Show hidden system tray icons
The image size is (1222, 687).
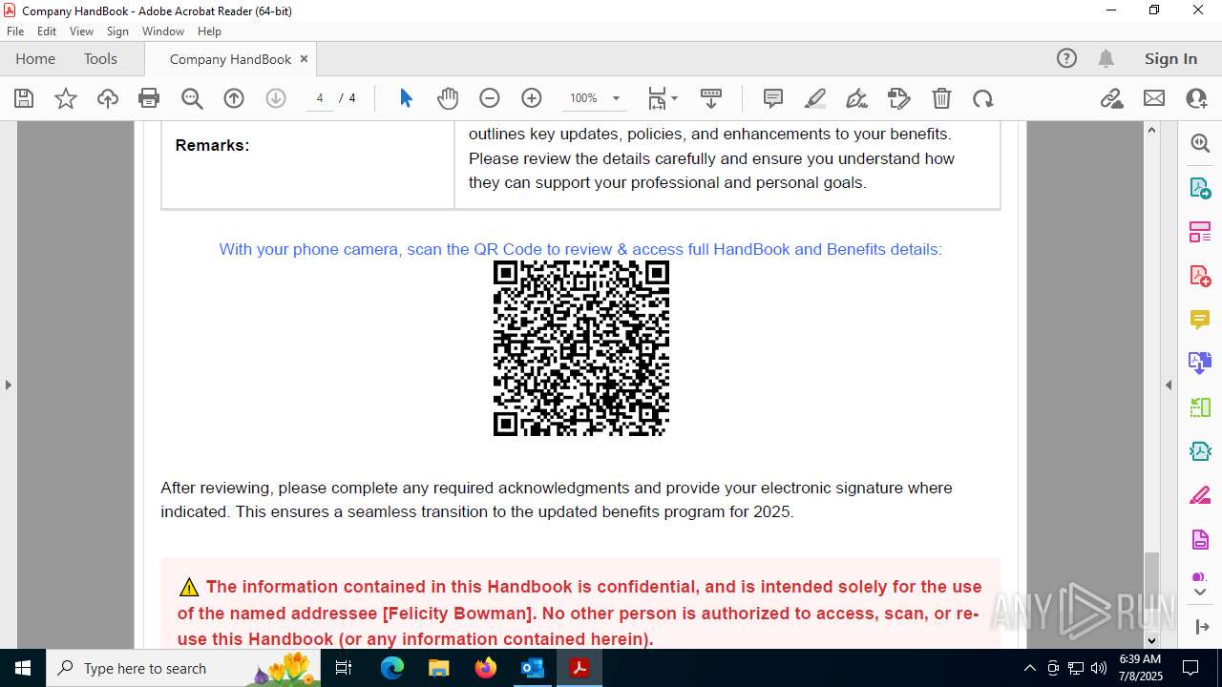(1029, 668)
